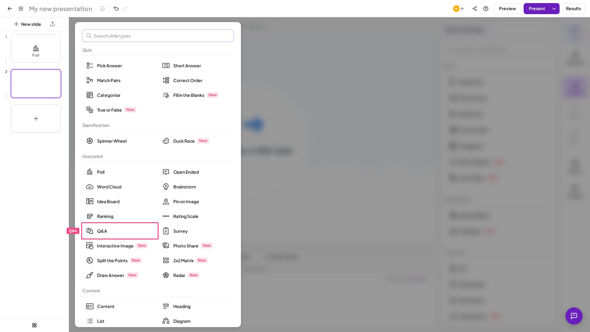Click the True or False option

[x=120, y=110]
